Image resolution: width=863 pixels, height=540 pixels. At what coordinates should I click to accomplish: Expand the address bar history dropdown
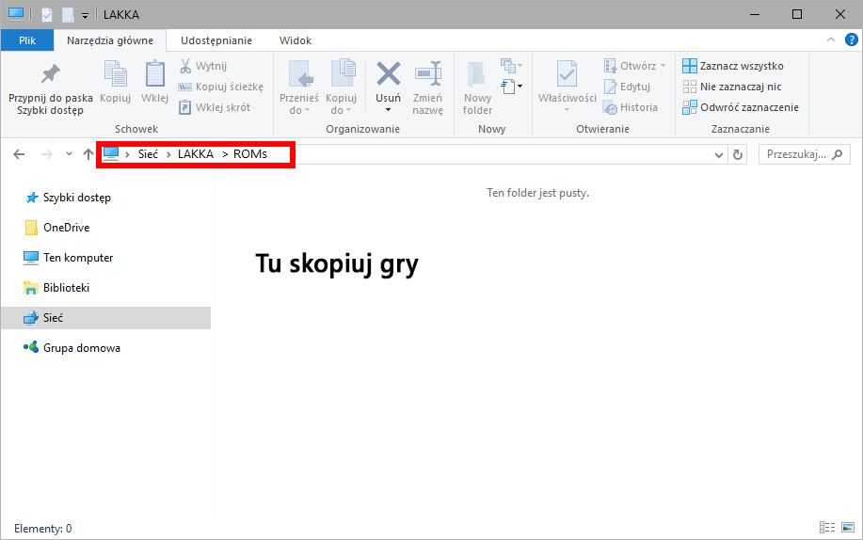tap(720, 154)
